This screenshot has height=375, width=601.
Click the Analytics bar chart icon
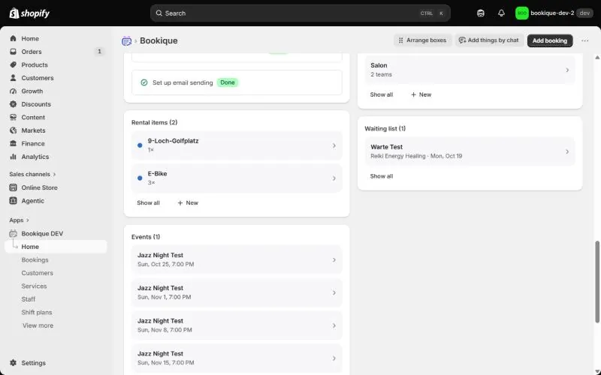(x=14, y=157)
